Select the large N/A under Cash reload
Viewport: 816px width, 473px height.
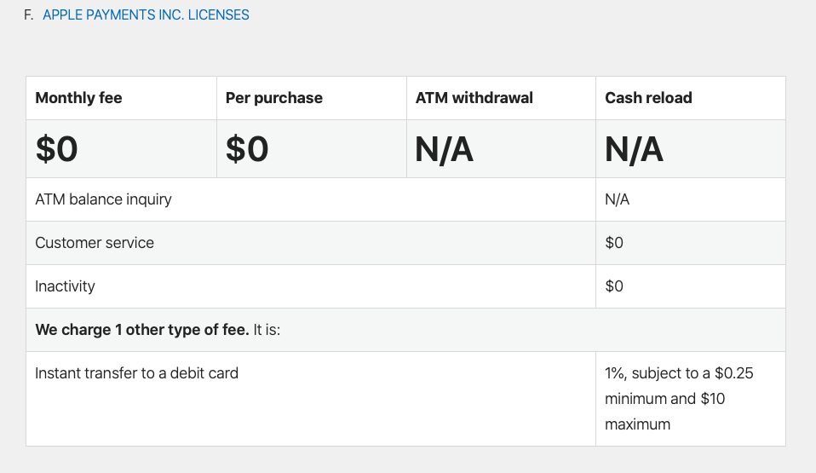(634, 149)
